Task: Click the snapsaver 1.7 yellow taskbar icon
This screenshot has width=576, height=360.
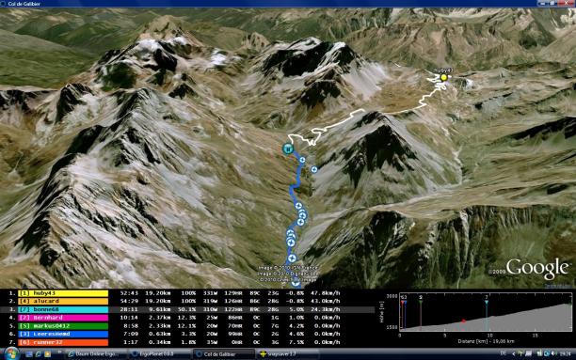Action: point(263,354)
